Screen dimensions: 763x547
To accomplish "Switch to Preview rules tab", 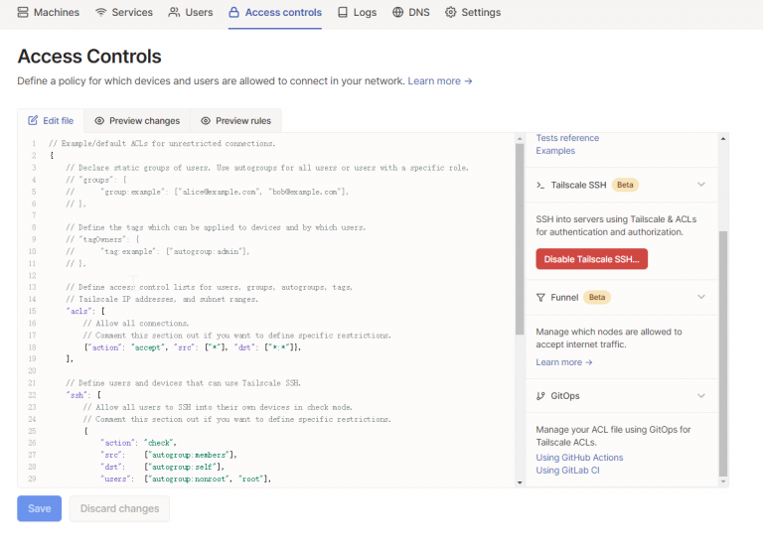I will coord(235,121).
